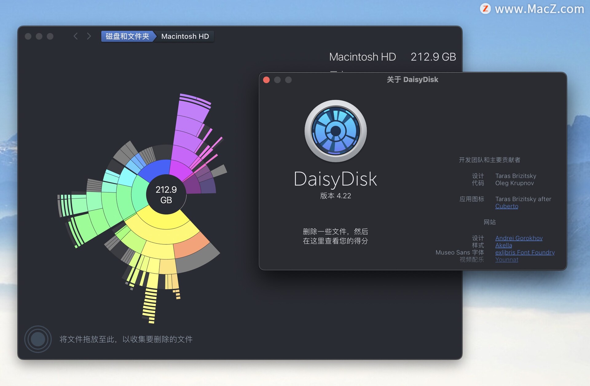This screenshot has height=386, width=590.
Task: Open the exljbris Font Foundry link
Action: point(525,252)
